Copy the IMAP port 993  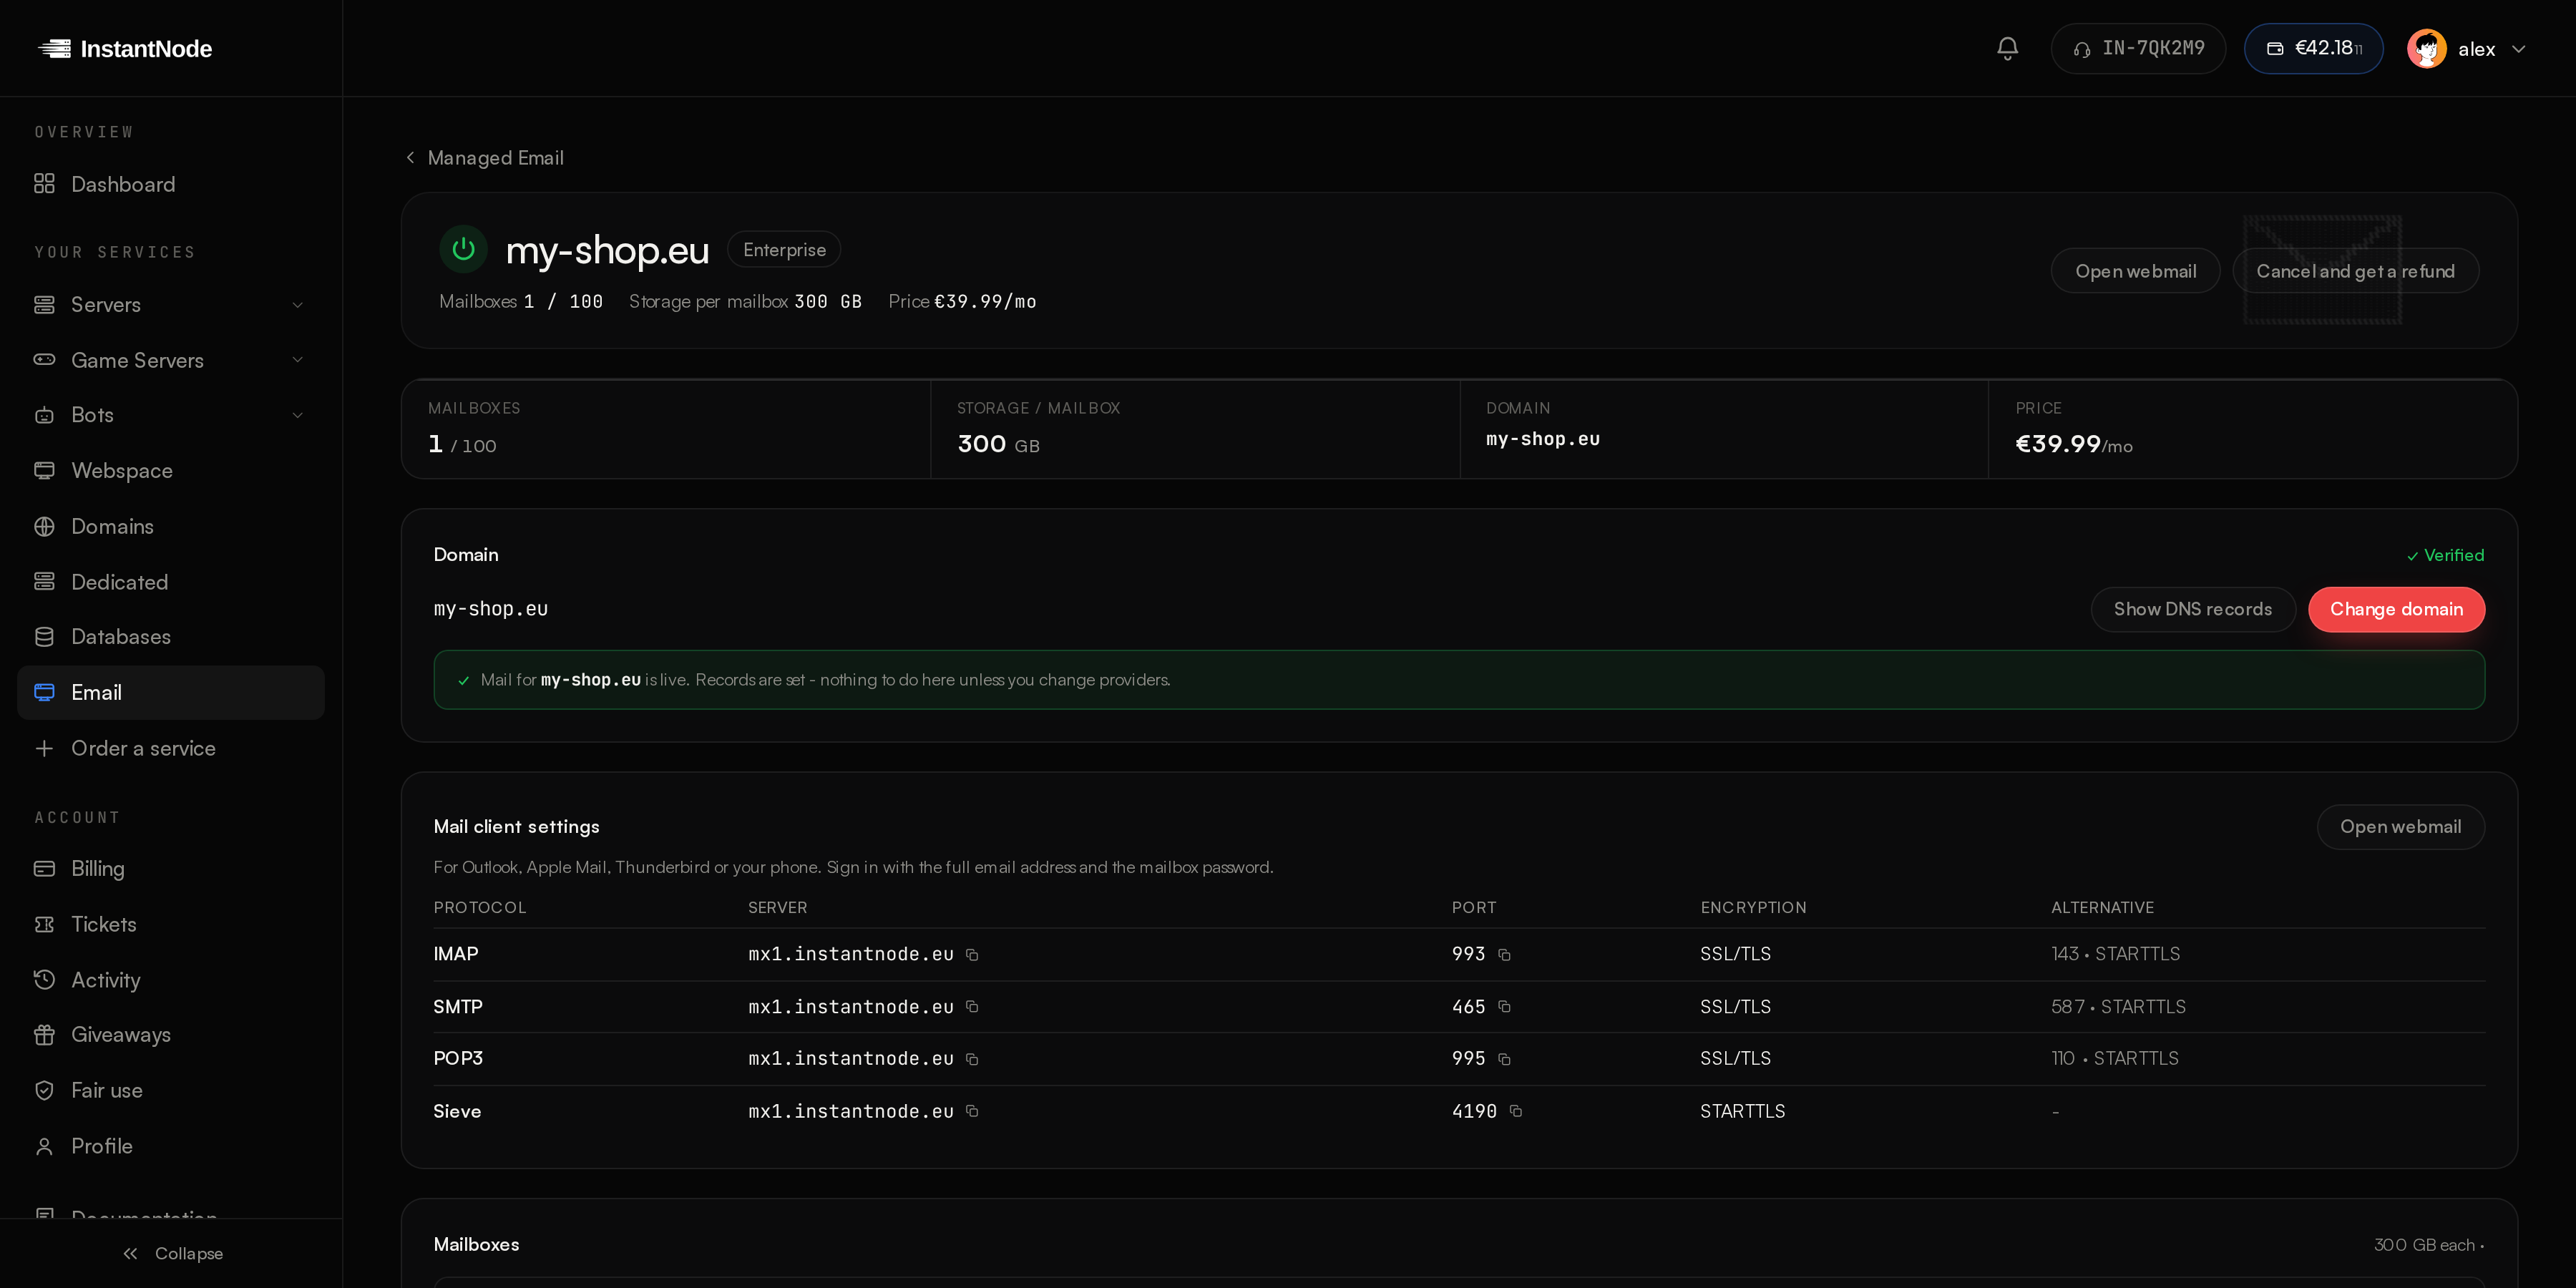pos(1504,955)
